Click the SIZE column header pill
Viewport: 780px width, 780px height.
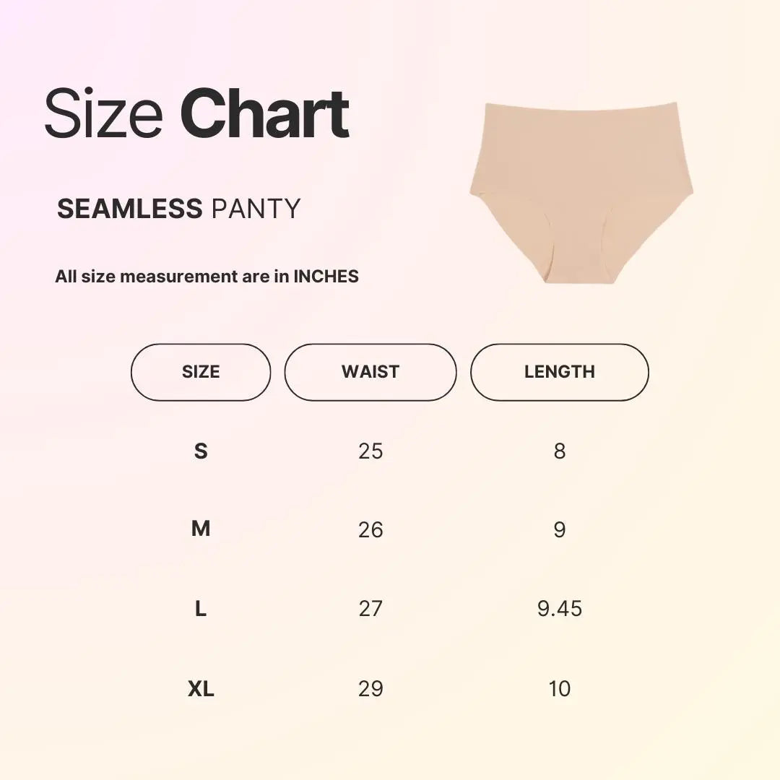pos(201,372)
